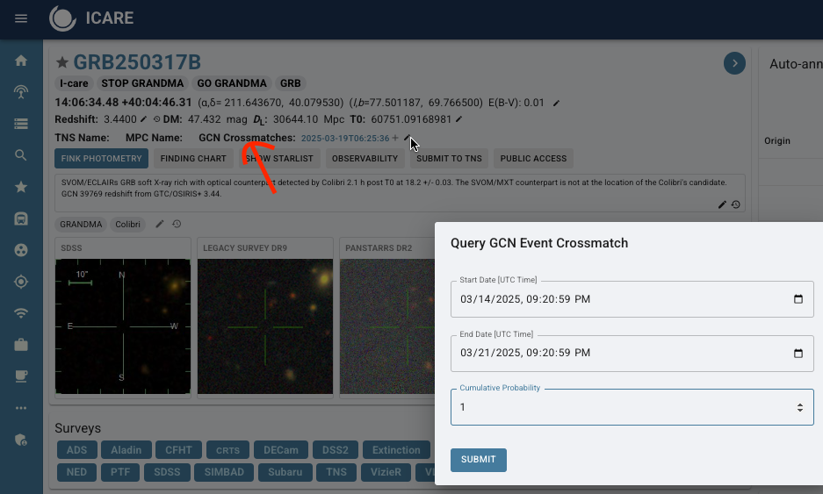Focus the Cumulative Probability input field
823x494 pixels.
(615, 408)
